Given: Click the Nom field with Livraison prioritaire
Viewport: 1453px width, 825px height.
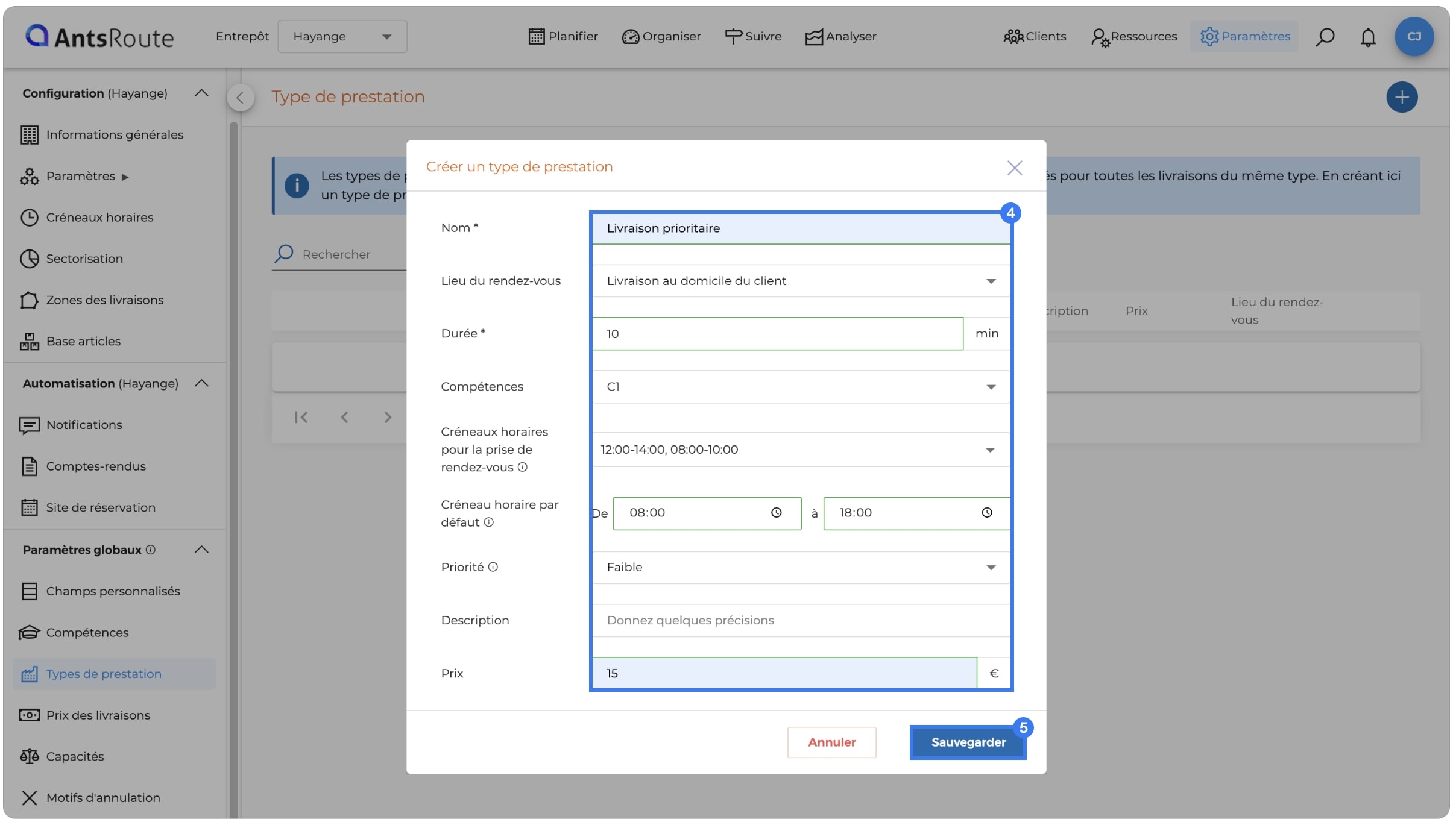Looking at the screenshot, I should [801, 228].
